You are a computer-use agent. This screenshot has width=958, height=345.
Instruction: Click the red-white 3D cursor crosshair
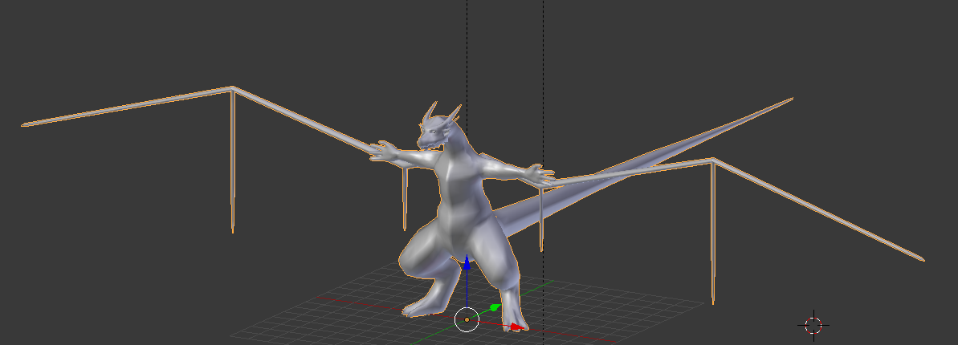813,325
